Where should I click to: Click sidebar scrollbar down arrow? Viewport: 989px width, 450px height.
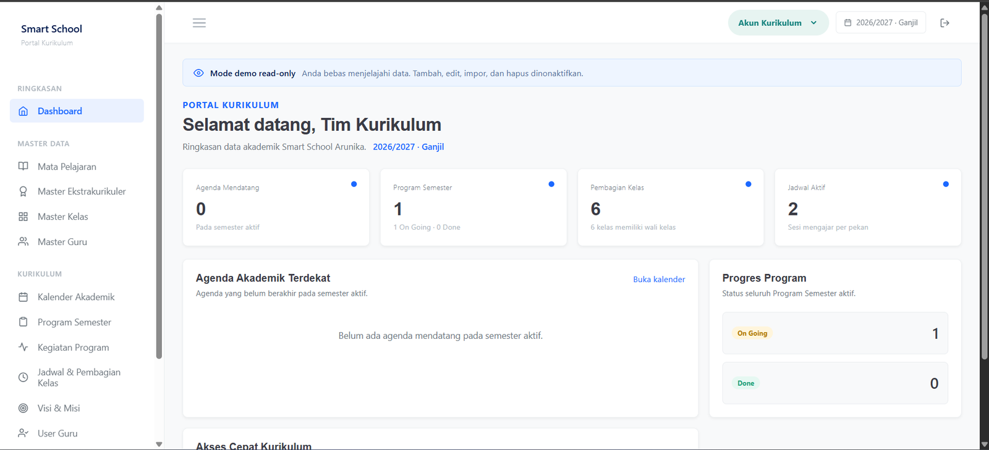[x=159, y=444]
